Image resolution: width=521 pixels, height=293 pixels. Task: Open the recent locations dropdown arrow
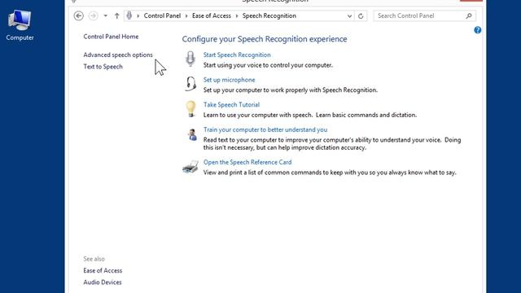[x=105, y=15]
